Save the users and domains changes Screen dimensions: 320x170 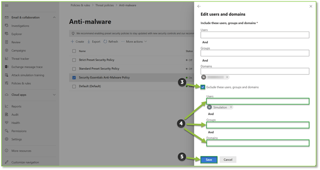click(x=209, y=160)
